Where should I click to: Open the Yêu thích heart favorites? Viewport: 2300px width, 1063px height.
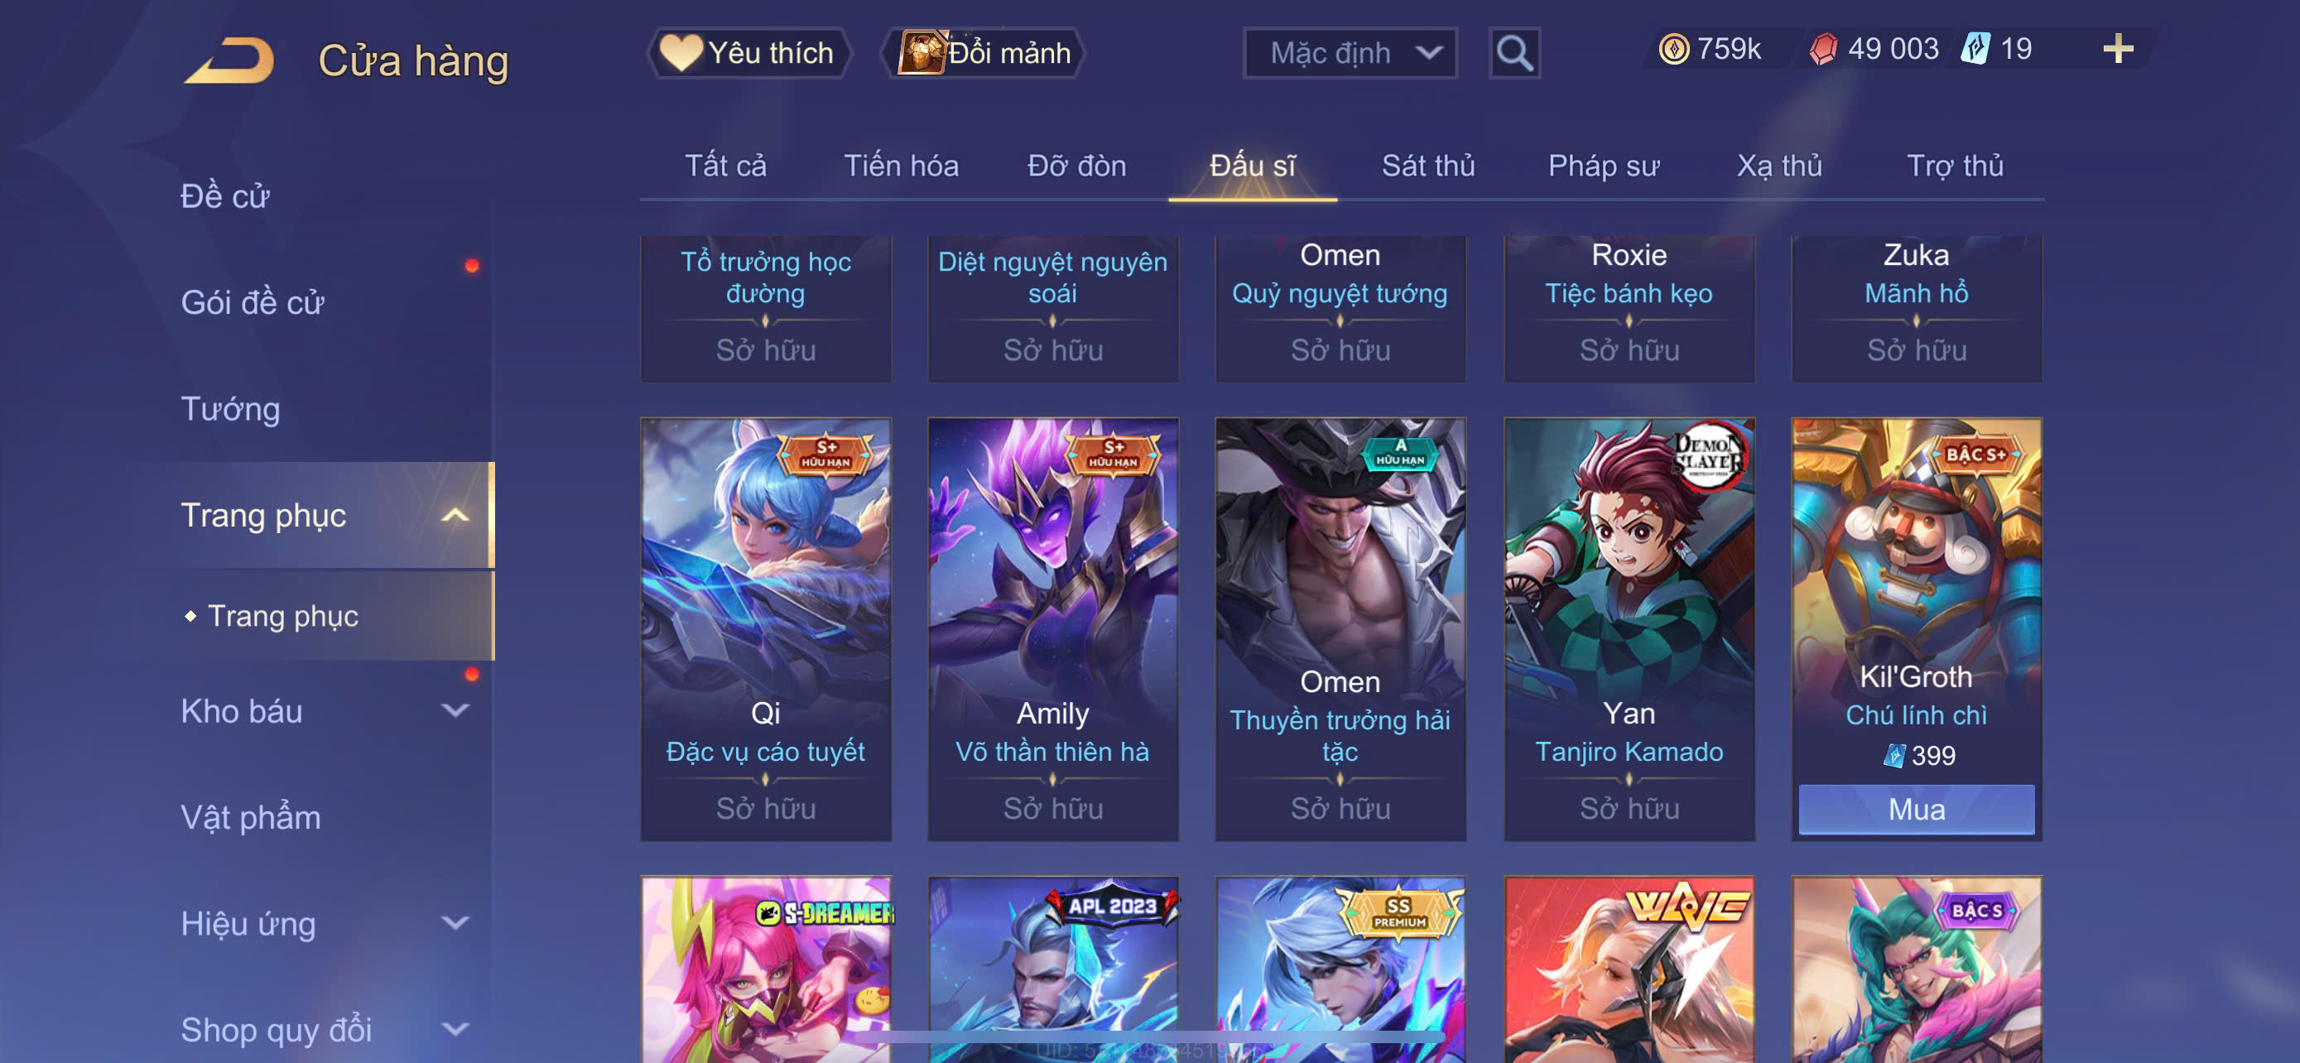point(748,53)
